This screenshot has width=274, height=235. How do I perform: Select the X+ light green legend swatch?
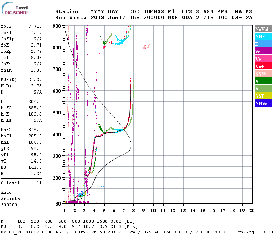pyautogui.click(x=263, y=88)
